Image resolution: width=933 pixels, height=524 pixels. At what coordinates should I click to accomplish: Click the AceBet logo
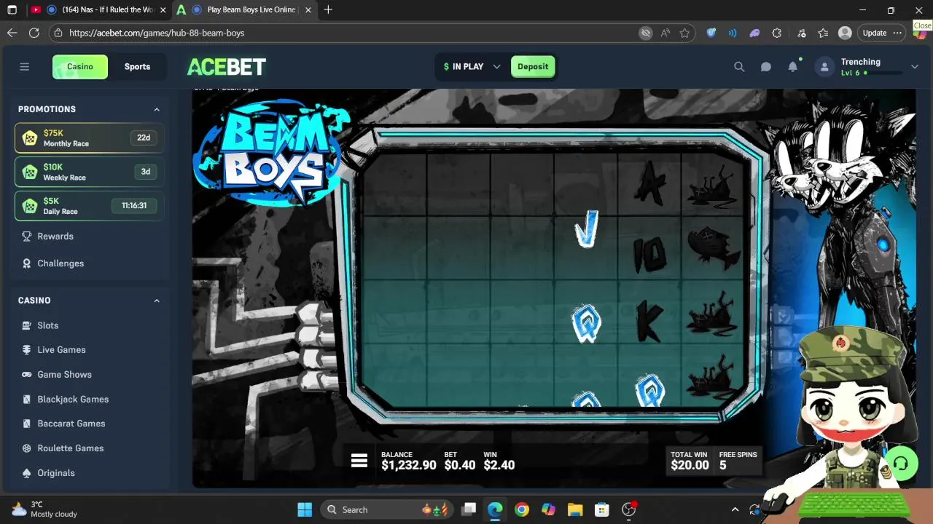[227, 67]
